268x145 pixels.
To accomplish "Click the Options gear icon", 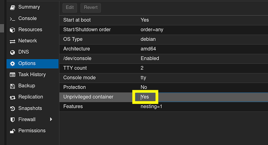I will (x=12, y=64).
